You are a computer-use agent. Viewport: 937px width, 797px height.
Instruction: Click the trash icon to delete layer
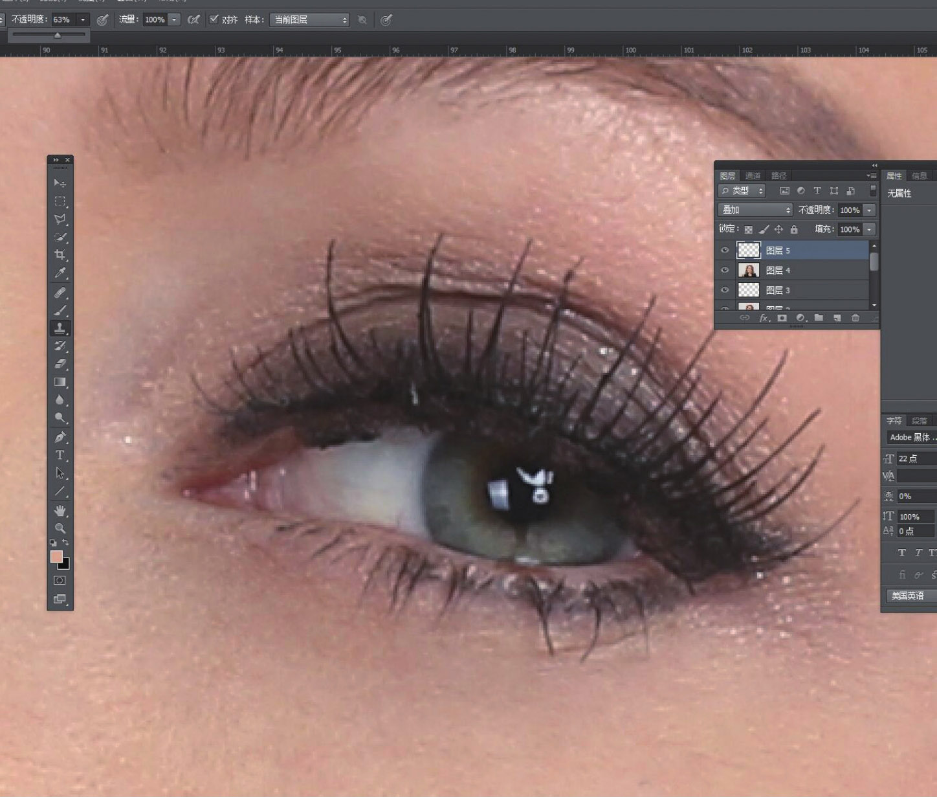click(x=855, y=318)
